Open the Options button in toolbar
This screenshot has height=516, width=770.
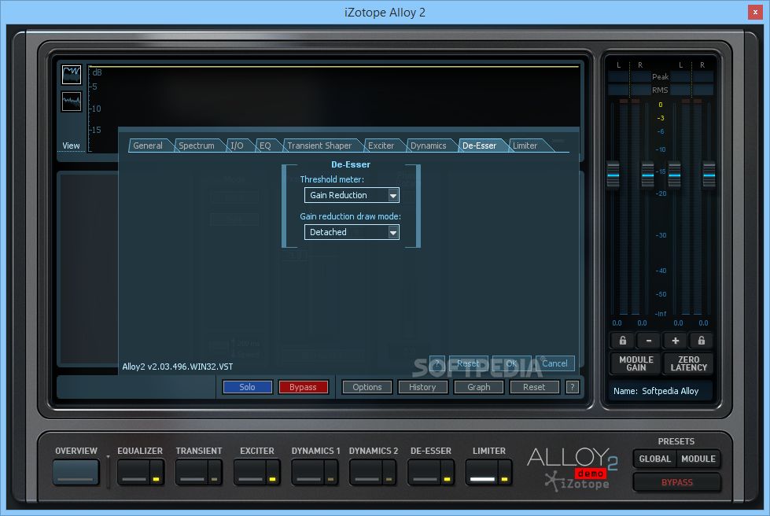pos(367,387)
